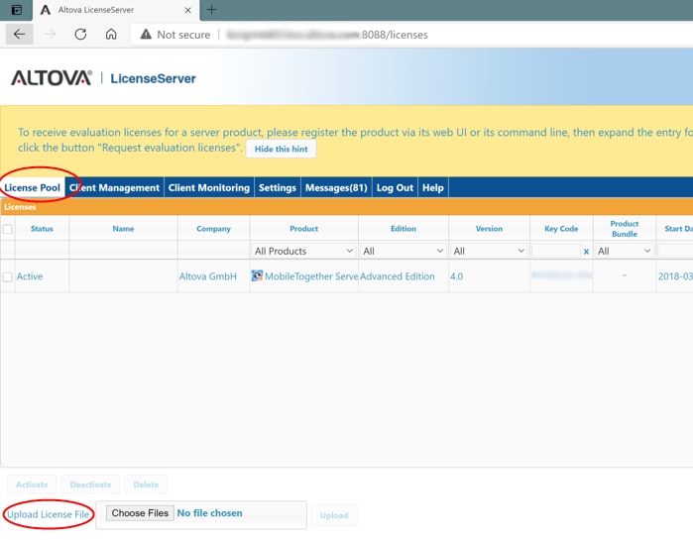Screen dimensions: 693x540
Task: Open the Version filter dropdown
Action: (489, 252)
